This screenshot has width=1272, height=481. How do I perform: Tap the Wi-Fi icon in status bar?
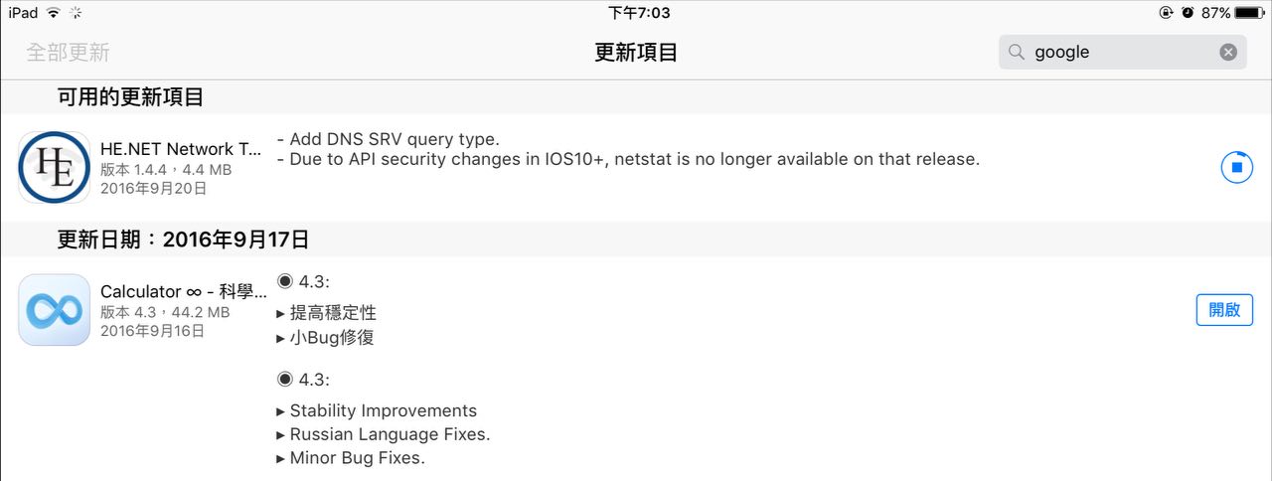pyautogui.click(x=53, y=13)
